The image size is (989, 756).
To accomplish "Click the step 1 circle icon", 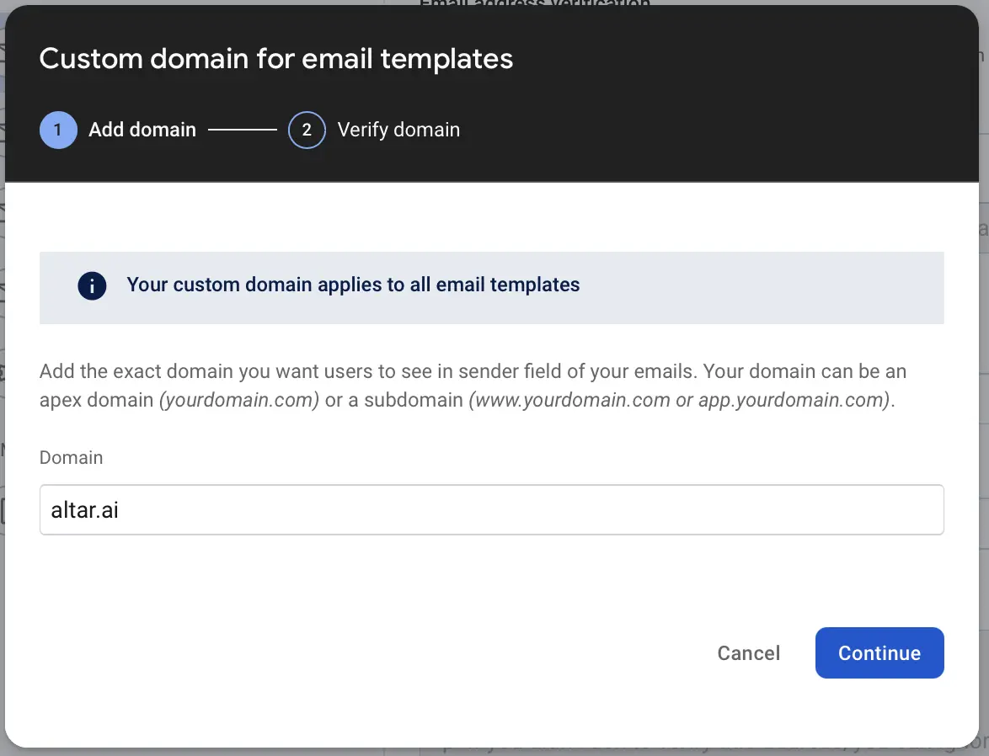I will tap(58, 130).
